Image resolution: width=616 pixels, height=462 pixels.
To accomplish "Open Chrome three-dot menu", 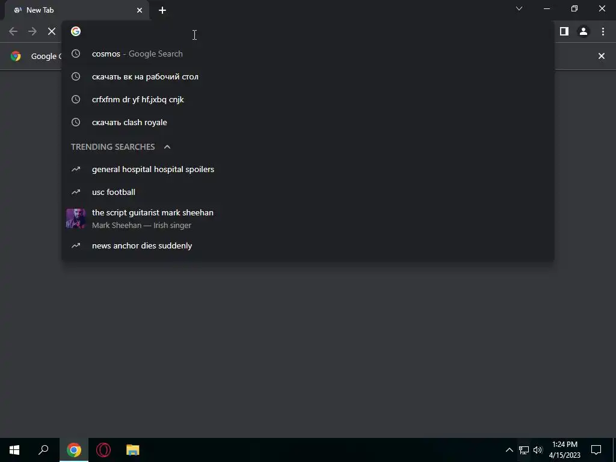I will (603, 31).
